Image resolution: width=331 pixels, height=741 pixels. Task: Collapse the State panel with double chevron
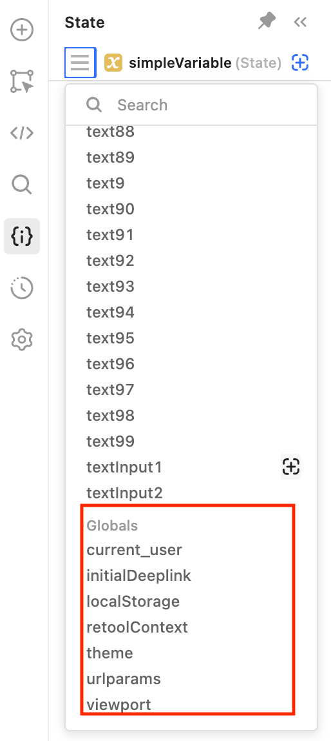click(300, 22)
